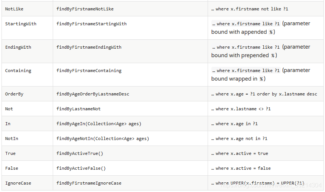Viewport: 325px width, 192px height.
Task: Select the findByFirstnameStartingWith method text
Action: click(91, 24)
